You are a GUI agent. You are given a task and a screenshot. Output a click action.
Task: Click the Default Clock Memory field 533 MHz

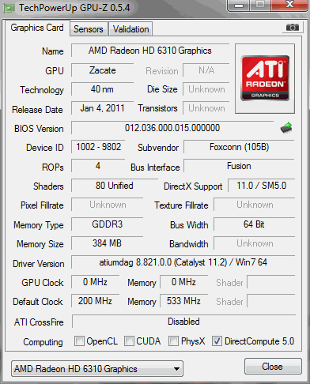pos(183,301)
